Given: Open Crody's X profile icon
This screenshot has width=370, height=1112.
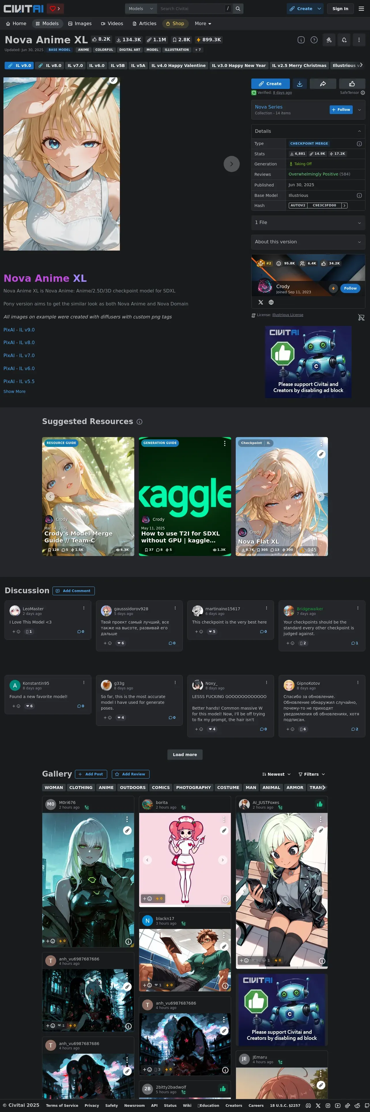Looking at the screenshot, I should (260, 302).
